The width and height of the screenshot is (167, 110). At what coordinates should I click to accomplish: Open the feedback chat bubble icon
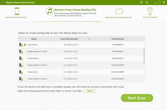(141, 2)
